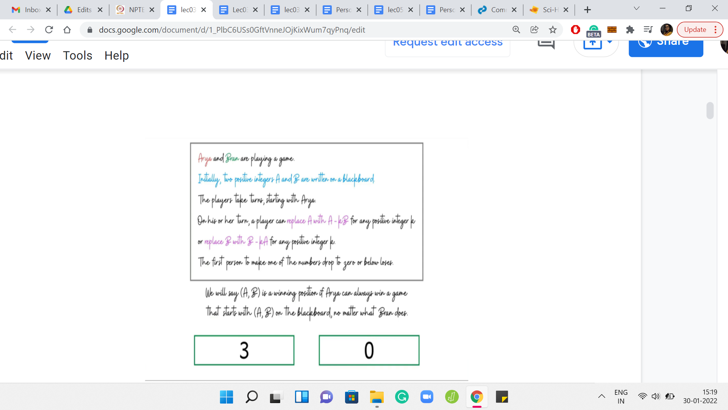Click the zoom magnifier icon in address bar

click(x=516, y=30)
